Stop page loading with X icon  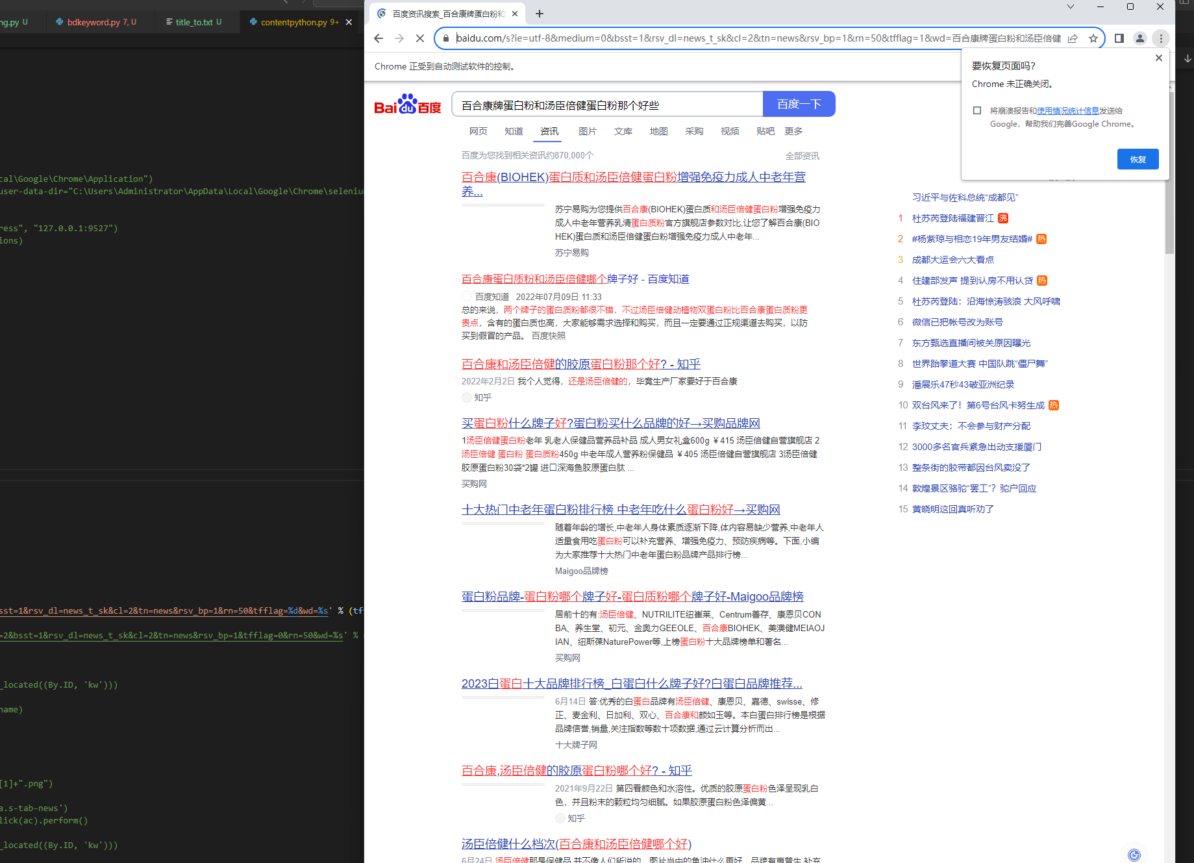[420, 38]
